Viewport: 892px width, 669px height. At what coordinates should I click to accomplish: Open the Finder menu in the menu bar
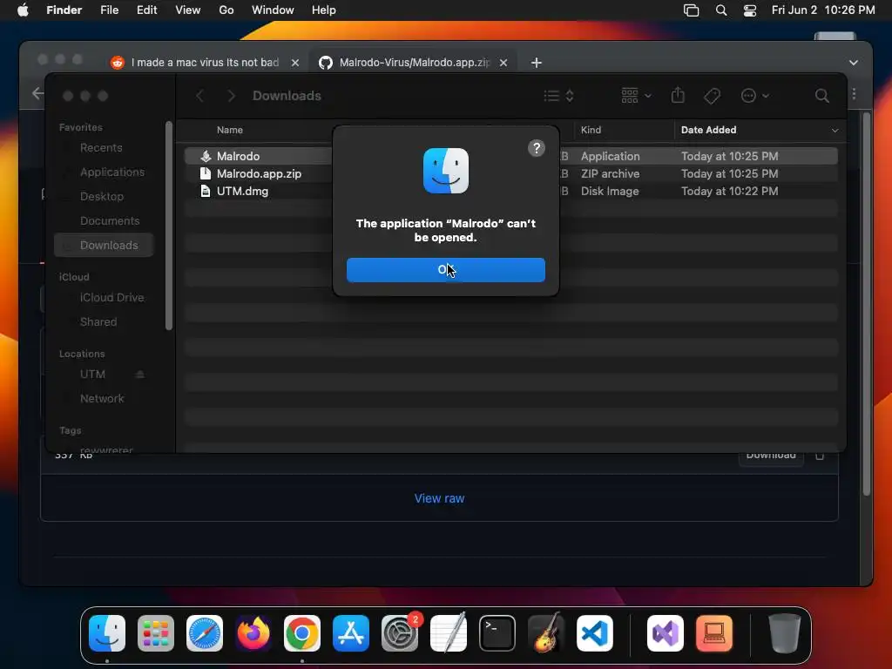(x=64, y=10)
